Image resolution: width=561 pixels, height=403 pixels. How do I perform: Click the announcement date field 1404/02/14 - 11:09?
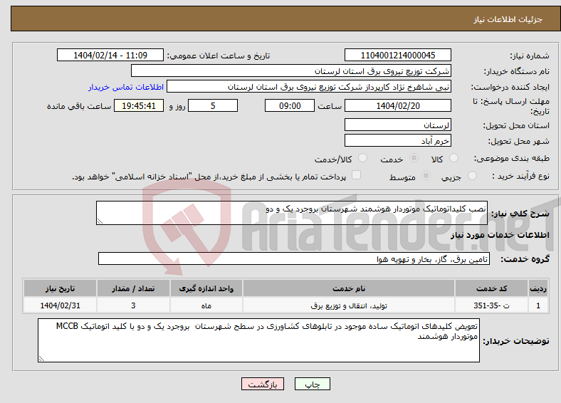pyautogui.click(x=110, y=55)
